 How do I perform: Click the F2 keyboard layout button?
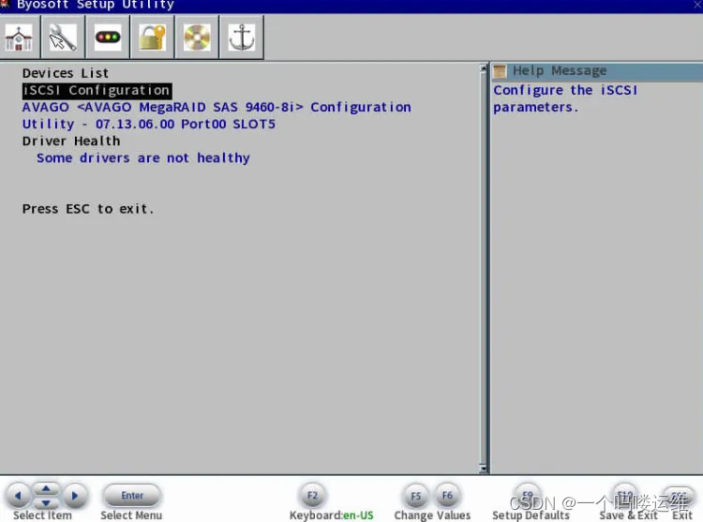[x=312, y=496]
